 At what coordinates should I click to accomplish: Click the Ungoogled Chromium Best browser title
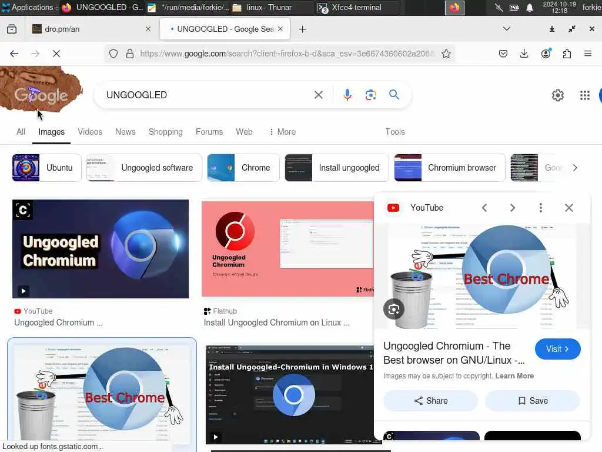pos(454,353)
